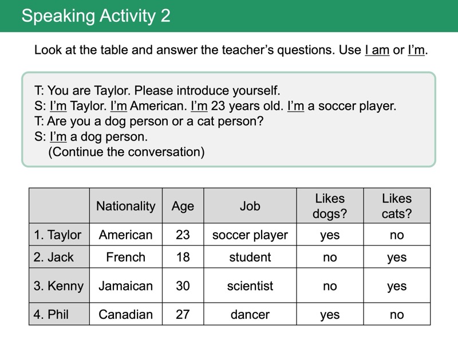Click the age cell showing 27
The width and height of the screenshot is (458, 344).
(x=183, y=314)
